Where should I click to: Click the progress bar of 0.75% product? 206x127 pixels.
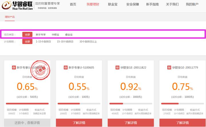(x=183, y=104)
